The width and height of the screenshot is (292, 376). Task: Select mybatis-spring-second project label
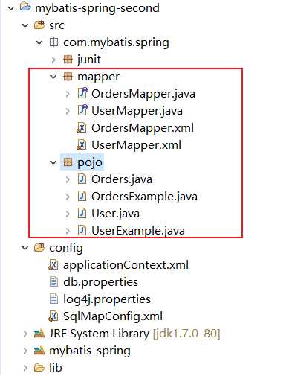[97, 8]
